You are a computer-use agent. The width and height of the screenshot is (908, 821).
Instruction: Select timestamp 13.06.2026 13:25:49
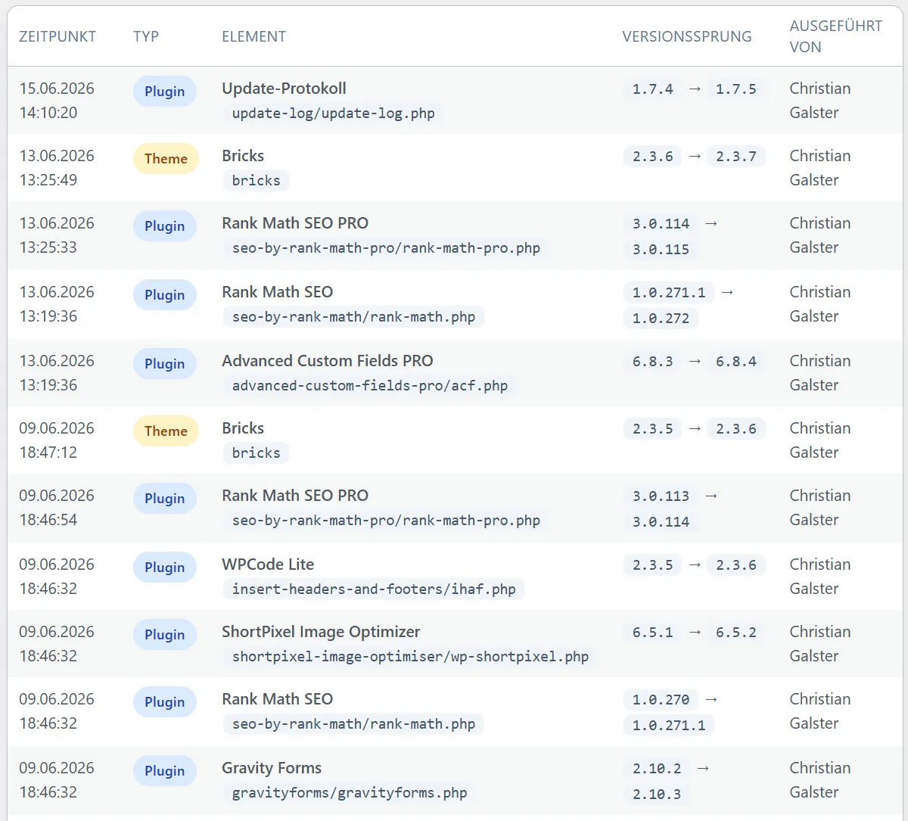point(57,168)
